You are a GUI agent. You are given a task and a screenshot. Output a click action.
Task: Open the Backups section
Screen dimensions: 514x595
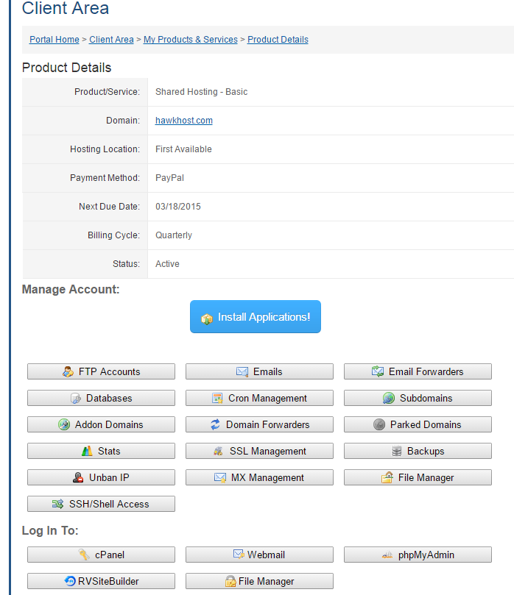click(418, 451)
